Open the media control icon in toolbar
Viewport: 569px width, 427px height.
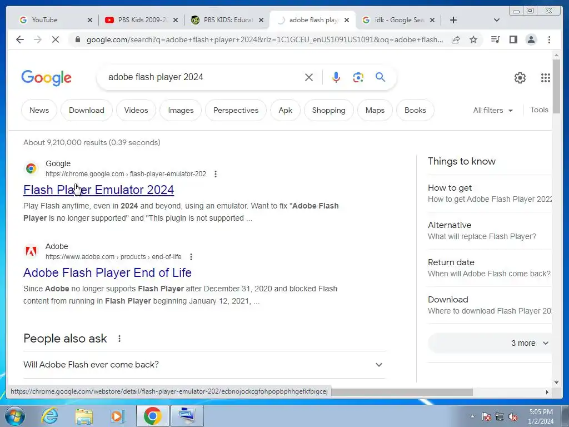point(495,39)
